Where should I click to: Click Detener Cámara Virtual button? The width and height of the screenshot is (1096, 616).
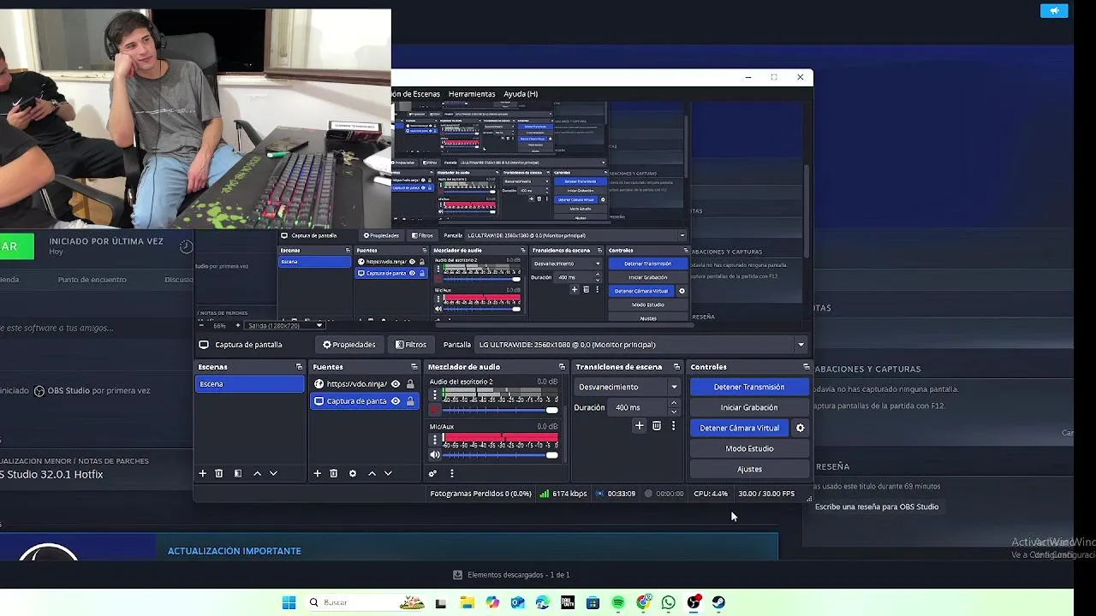pos(740,428)
